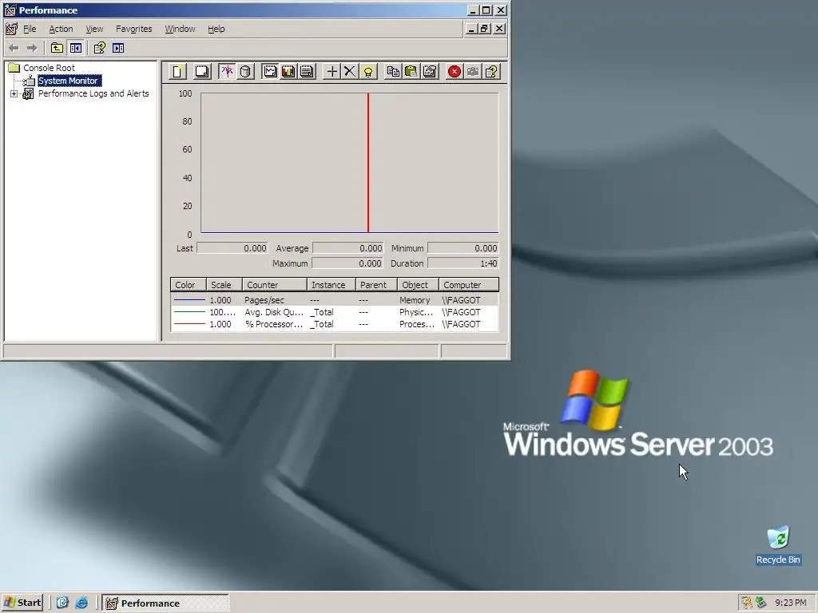
Task: Select View Current Activity icon
Action: tap(227, 71)
